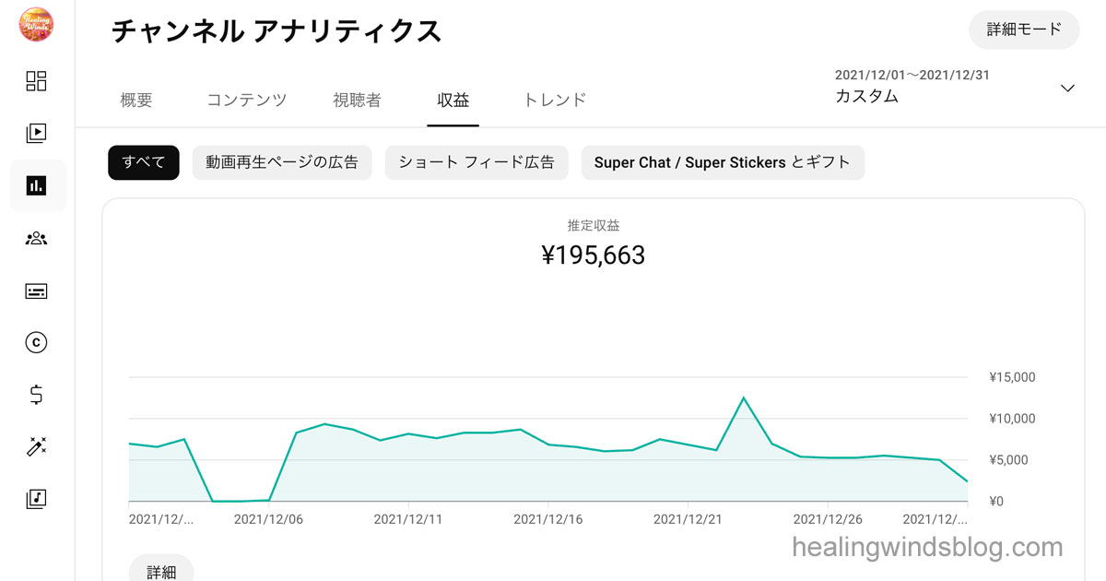
Task: Open the Copyright icon in sidebar
Action: pyautogui.click(x=36, y=343)
